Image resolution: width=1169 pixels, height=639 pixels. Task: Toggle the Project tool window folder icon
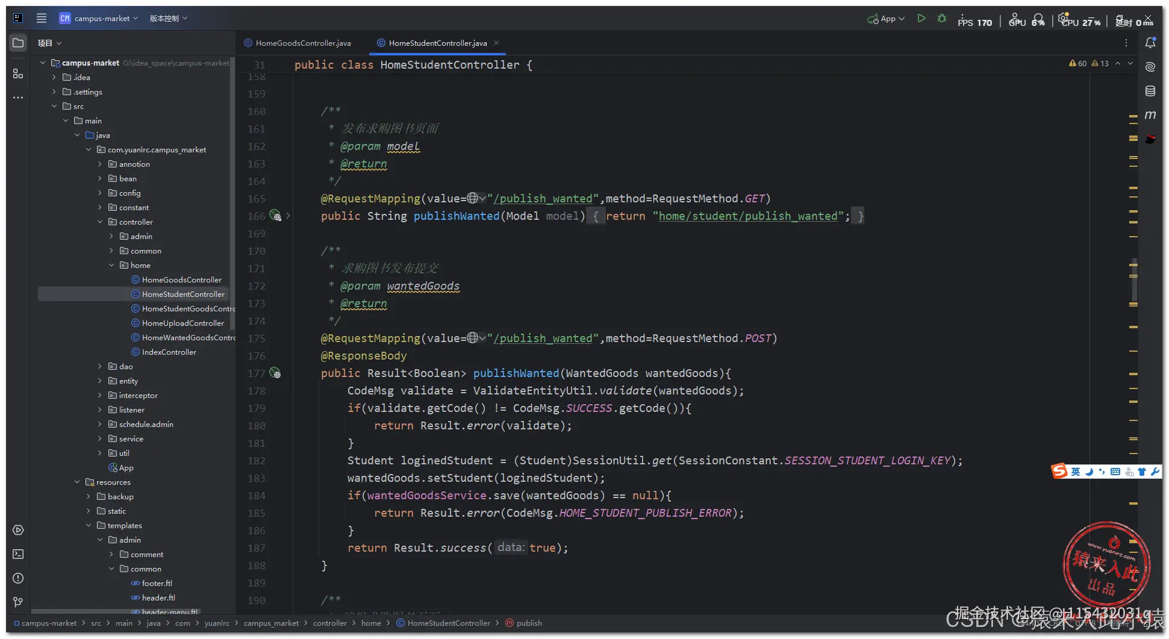18,43
